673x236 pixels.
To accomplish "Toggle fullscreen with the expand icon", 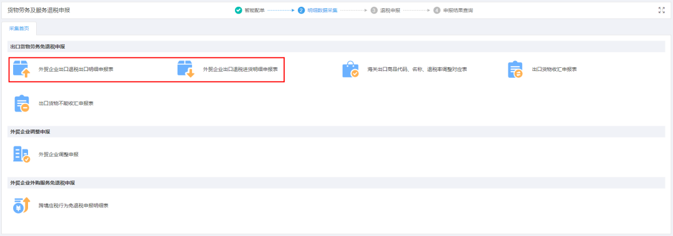I will (661, 11).
